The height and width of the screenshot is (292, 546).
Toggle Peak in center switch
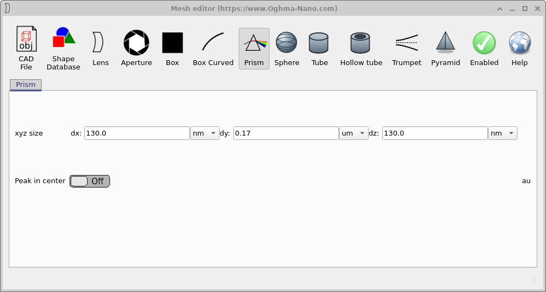tap(90, 181)
